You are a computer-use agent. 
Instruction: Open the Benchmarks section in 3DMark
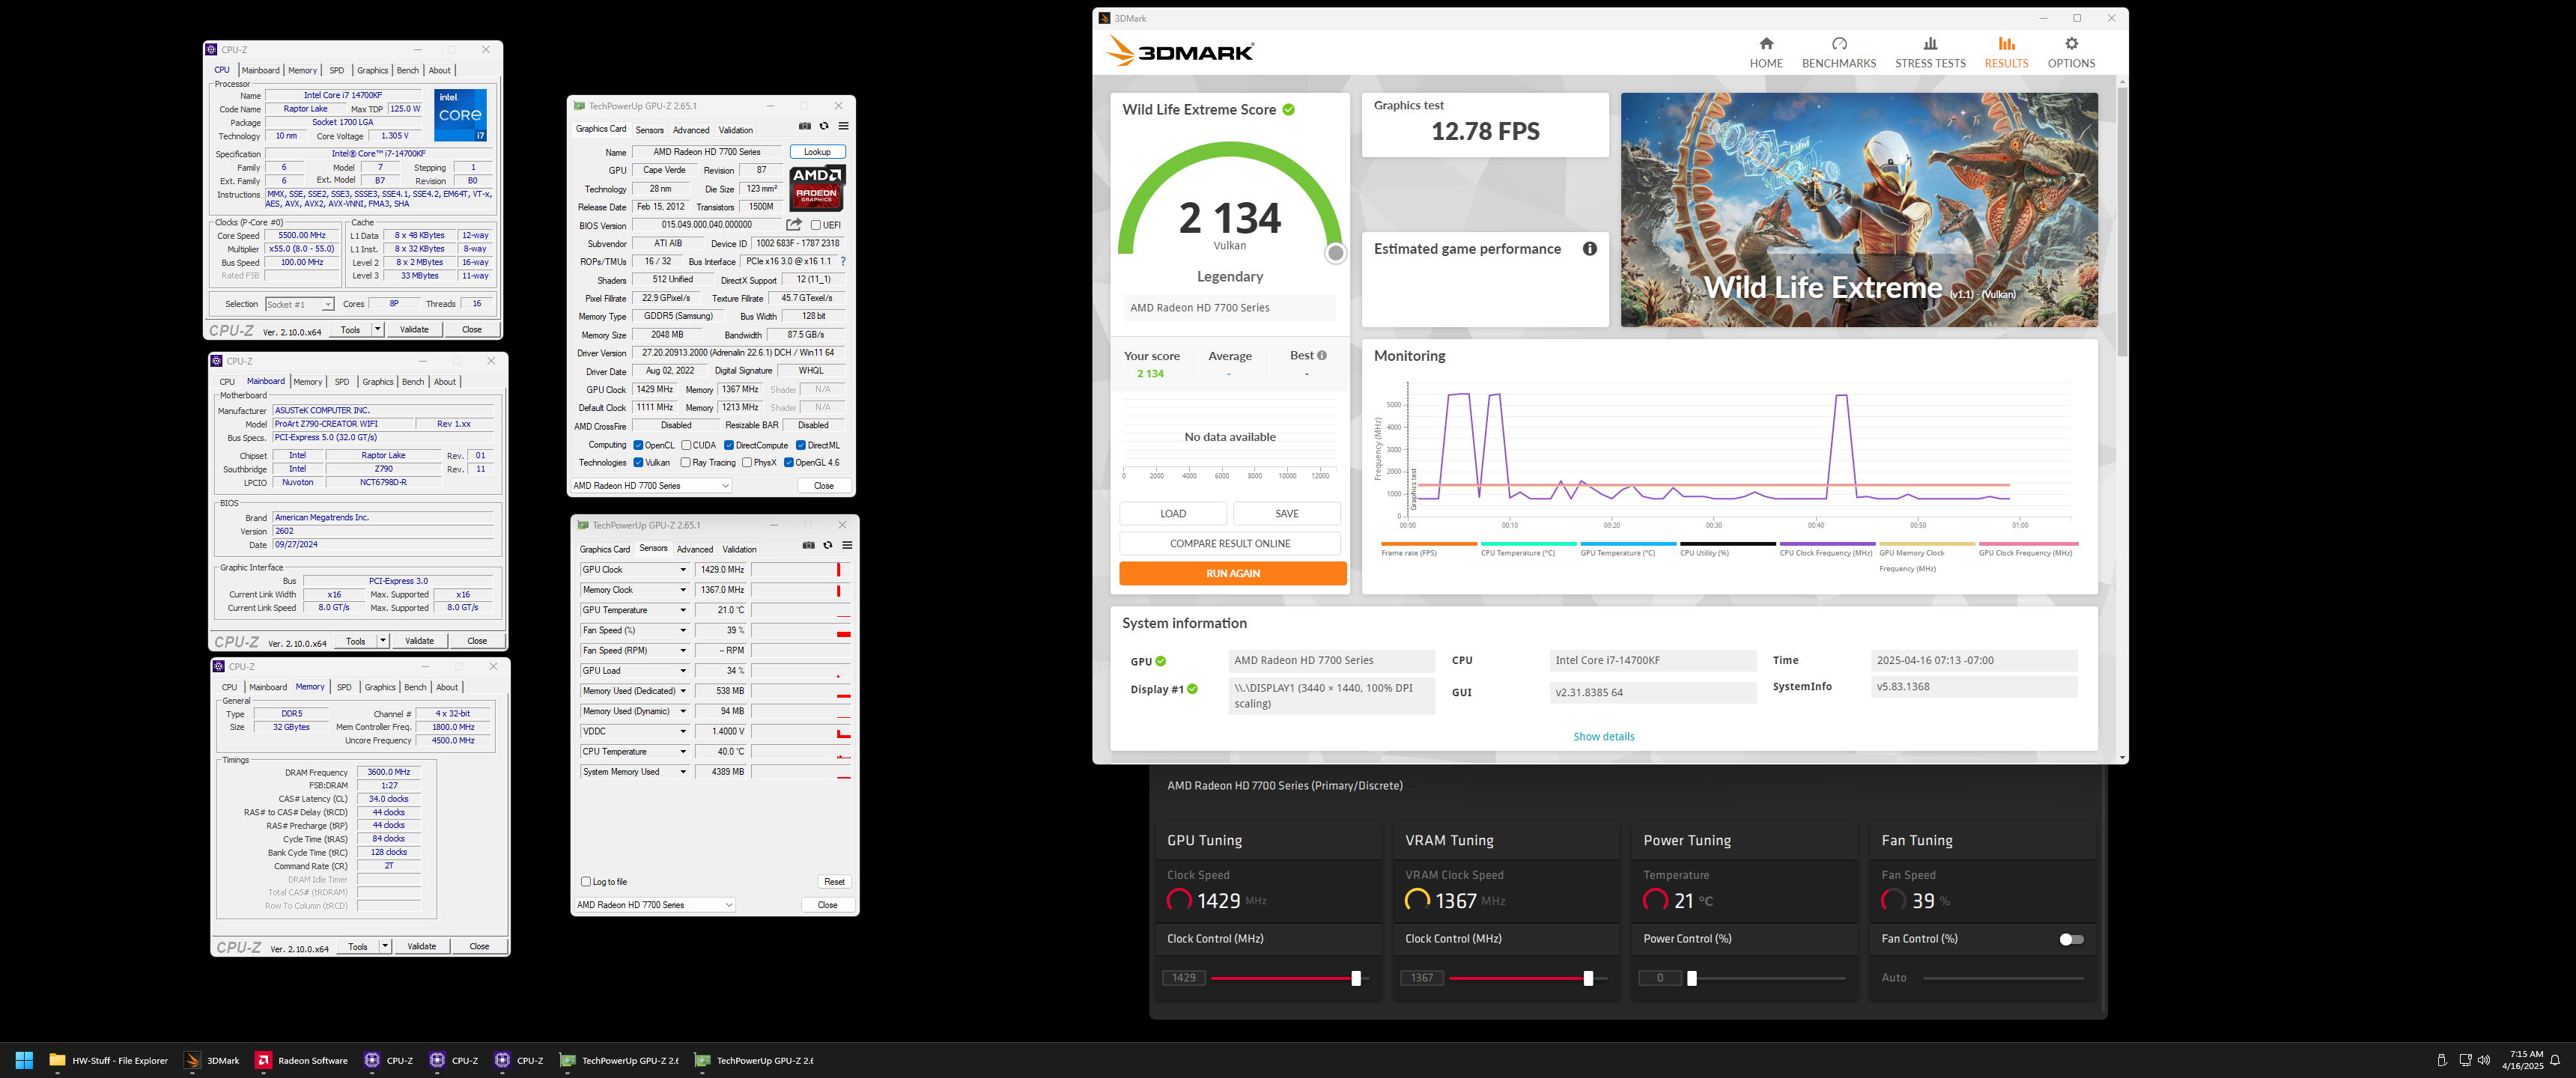coord(1838,52)
